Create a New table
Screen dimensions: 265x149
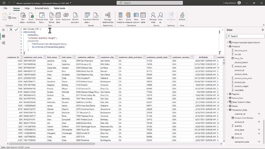[x=143, y=17]
